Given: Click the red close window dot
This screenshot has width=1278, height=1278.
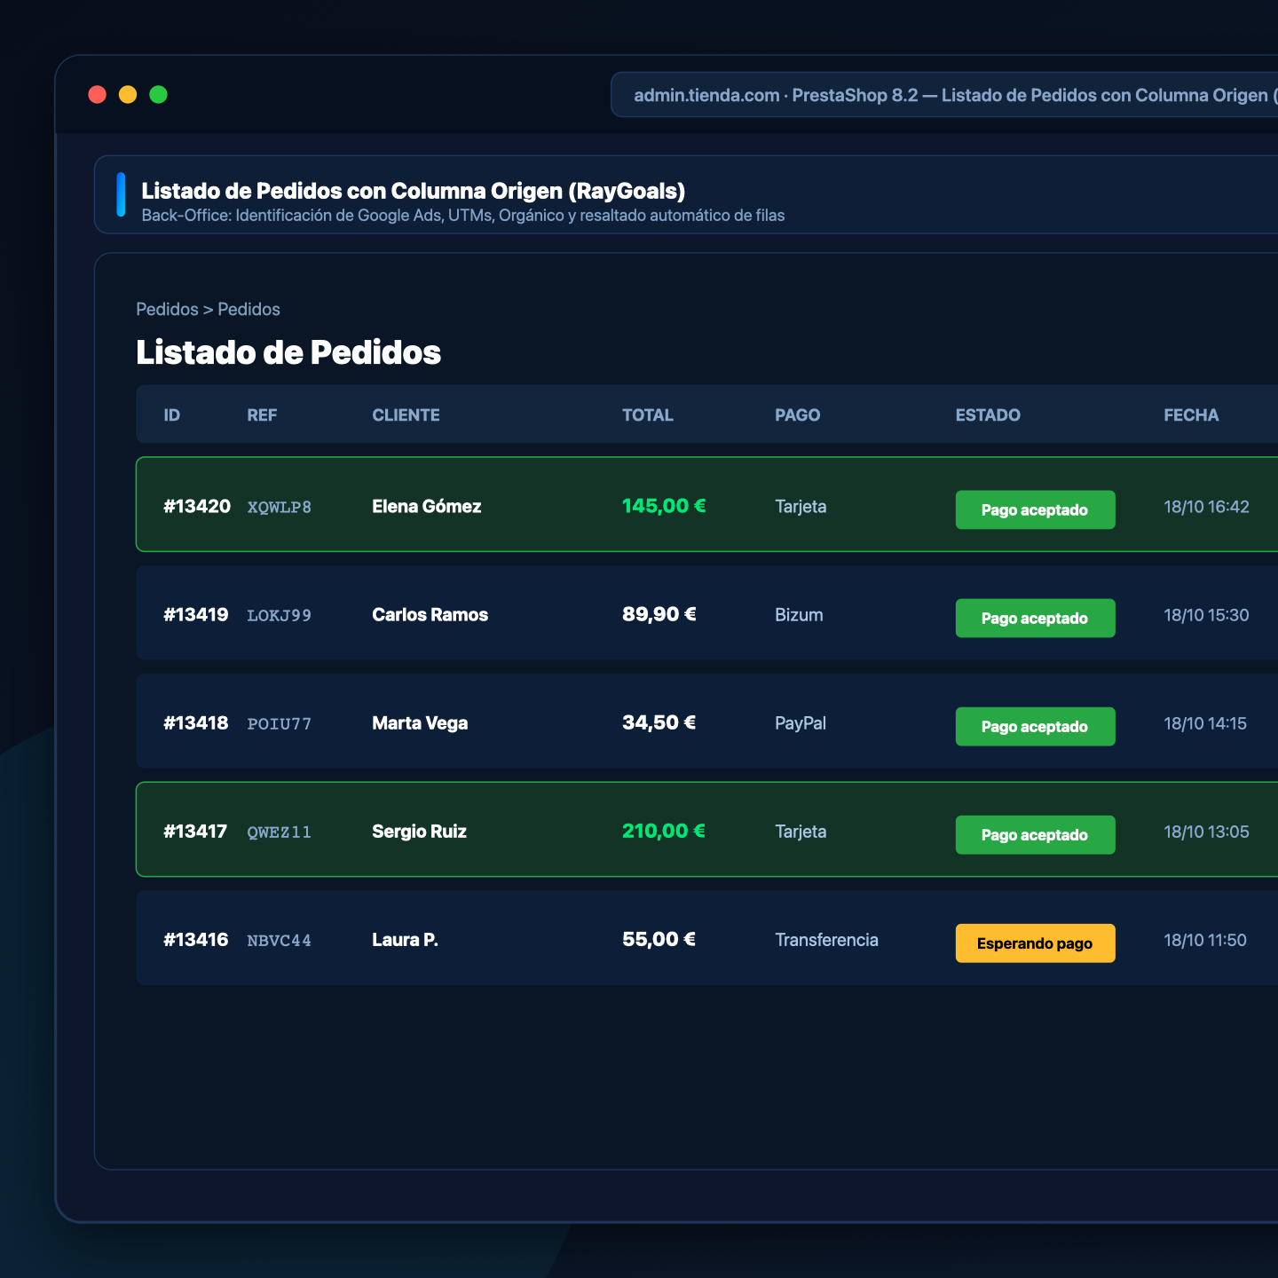Looking at the screenshot, I should click(x=98, y=95).
